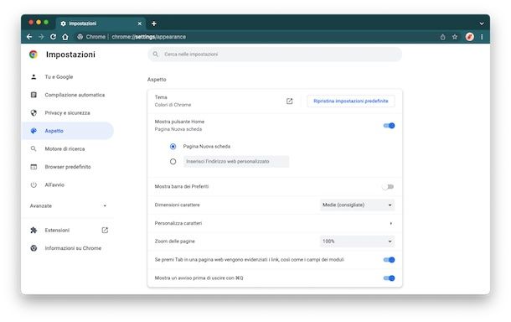Open Dimensioni carattere dropdown
Screen dimensions: 511x322
(x=357, y=205)
